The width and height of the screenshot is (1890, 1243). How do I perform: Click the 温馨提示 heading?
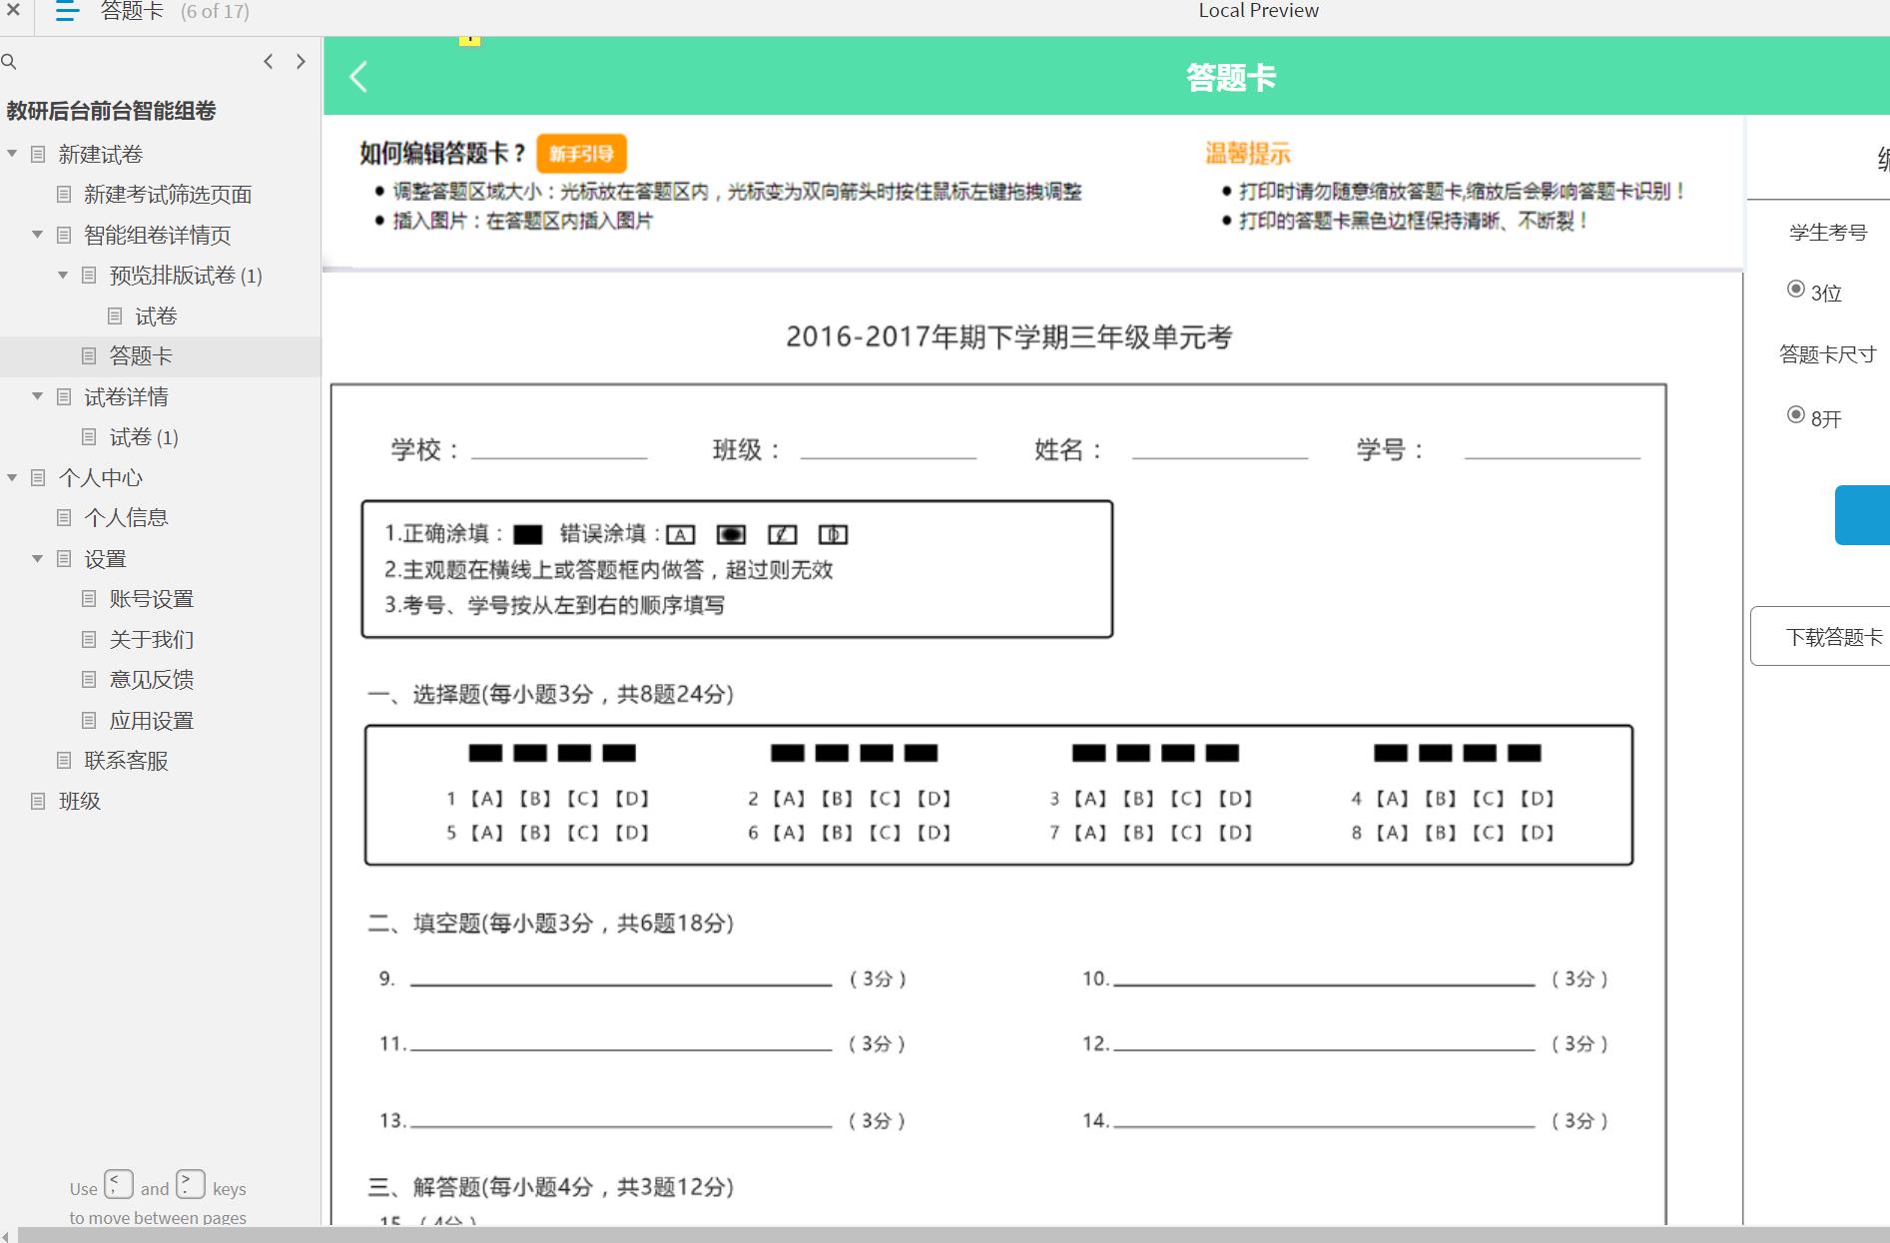(x=1248, y=154)
